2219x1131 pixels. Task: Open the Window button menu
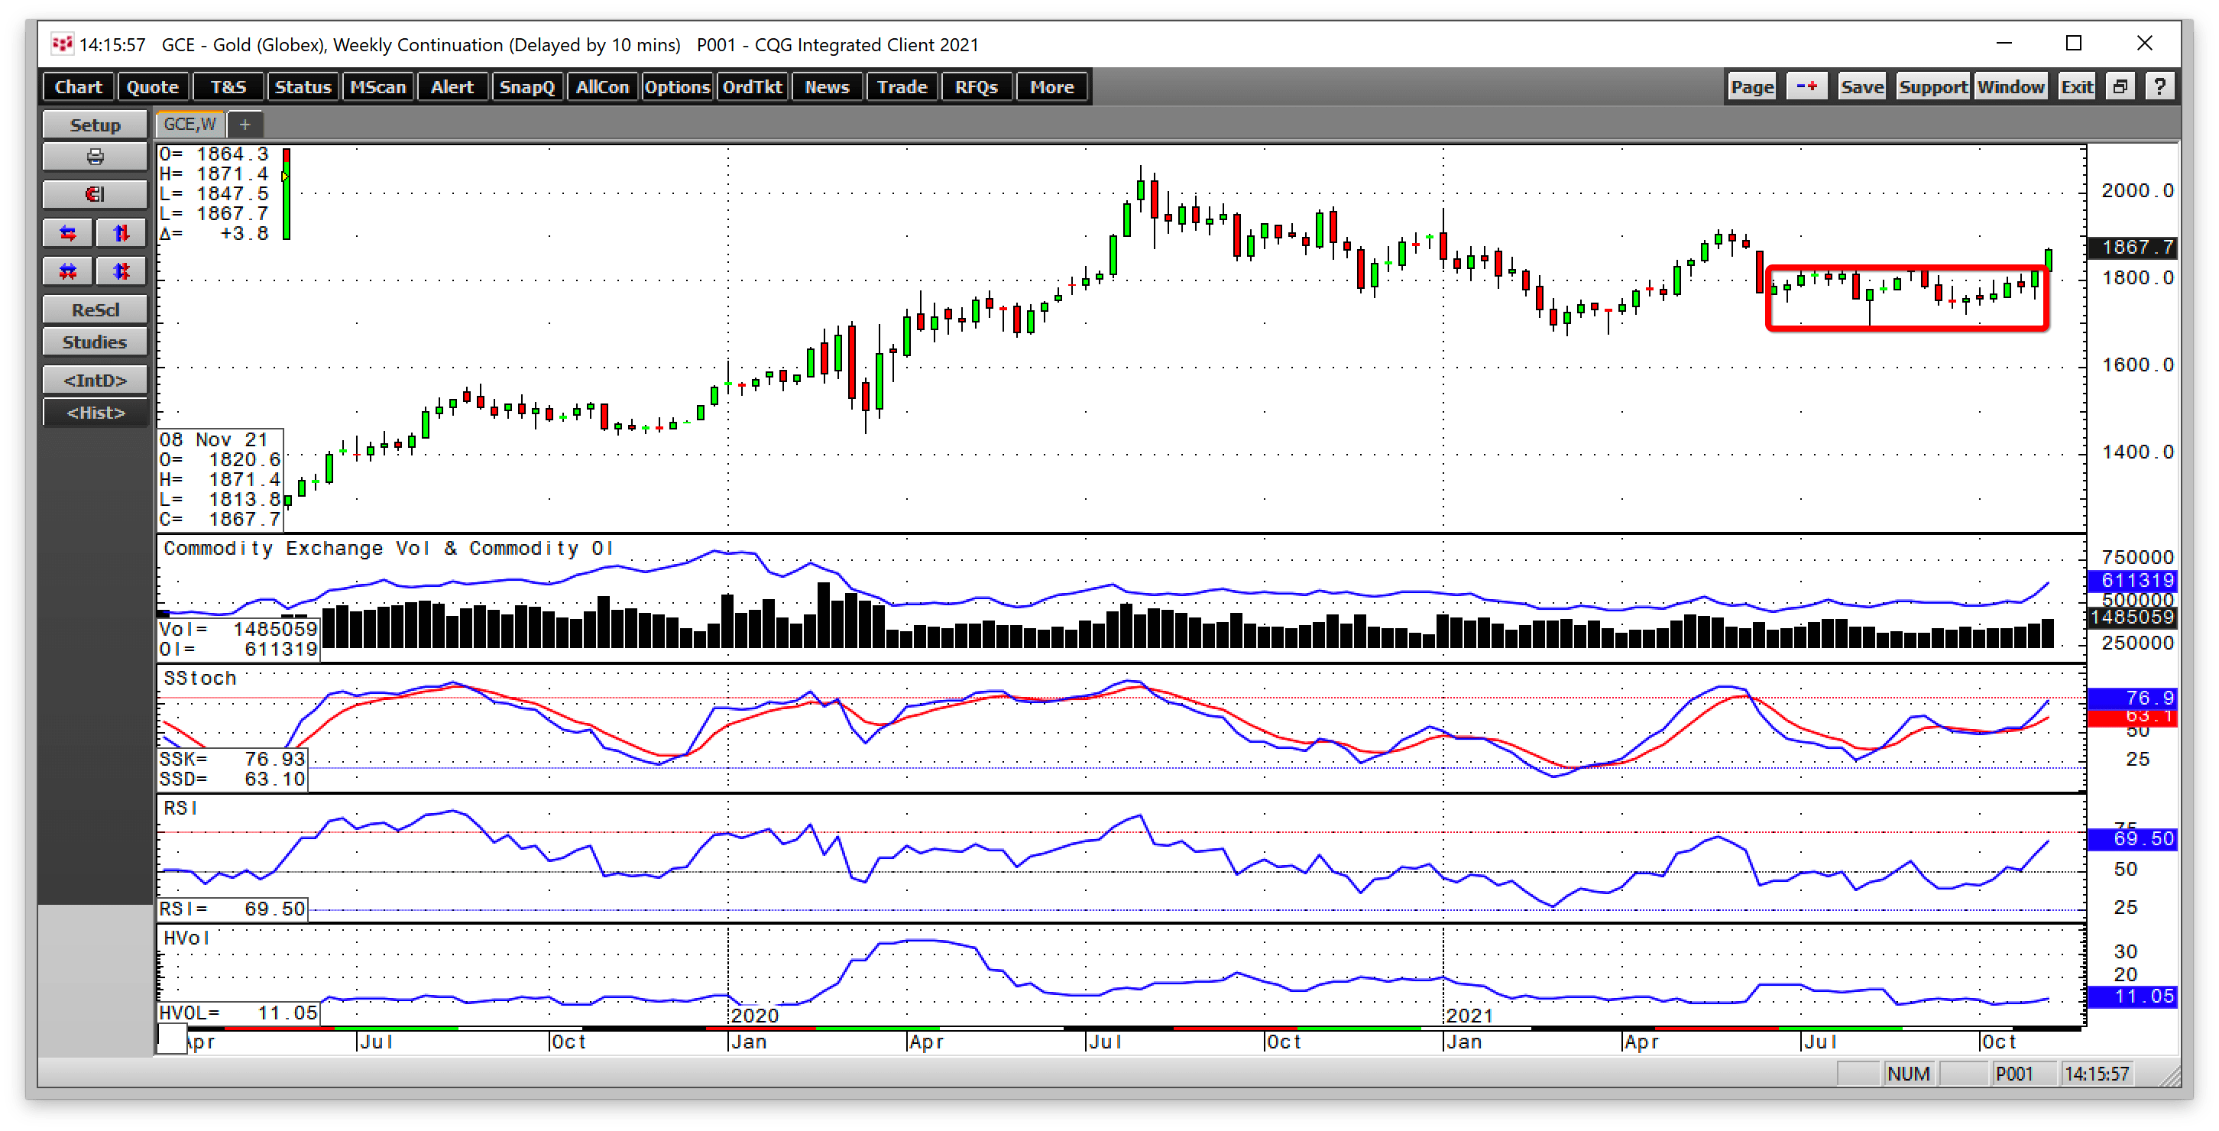click(2010, 87)
